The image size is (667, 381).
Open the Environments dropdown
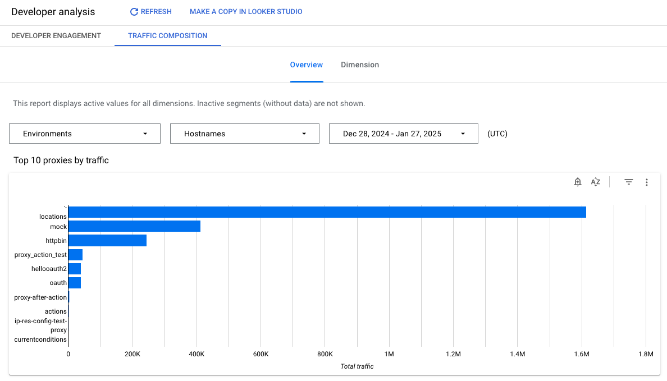[84, 134]
